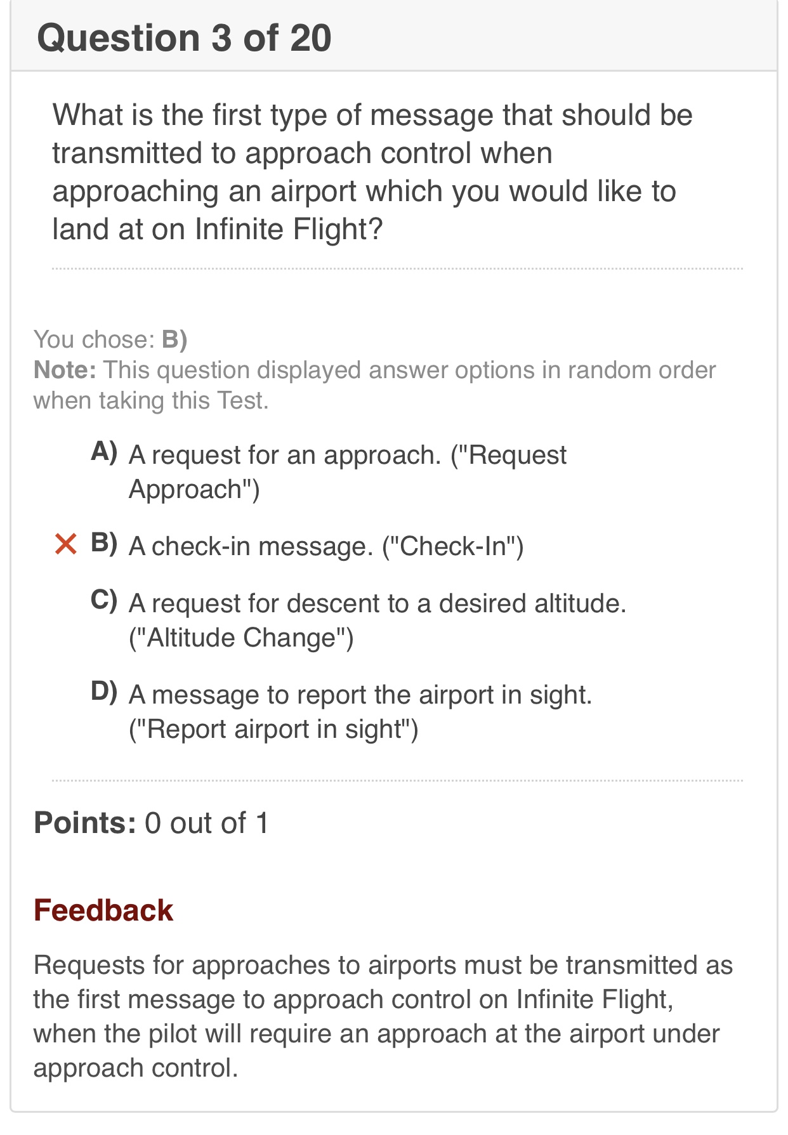Viewport: 788px width, 1135px height.
Task: Click the "0 out of 1" score
Action: [207, 823]
